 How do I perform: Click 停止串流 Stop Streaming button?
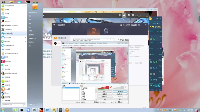coord(120,91)
